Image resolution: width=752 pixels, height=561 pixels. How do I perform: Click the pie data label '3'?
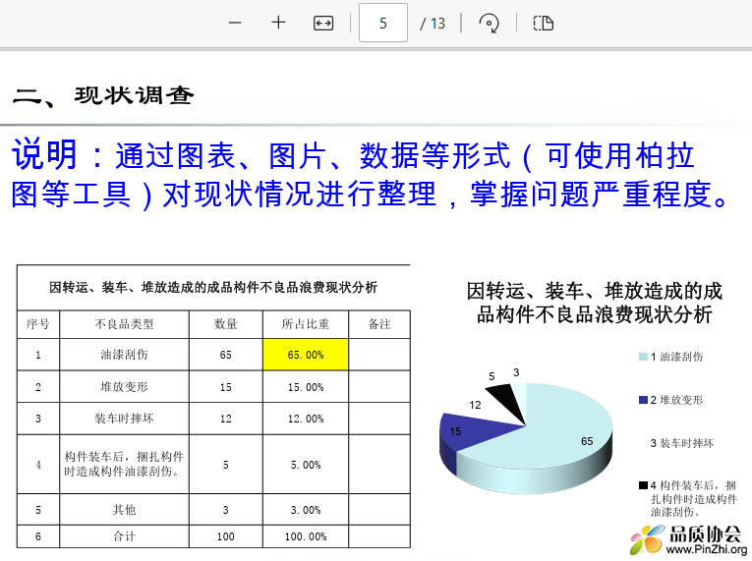coord(516,372)
